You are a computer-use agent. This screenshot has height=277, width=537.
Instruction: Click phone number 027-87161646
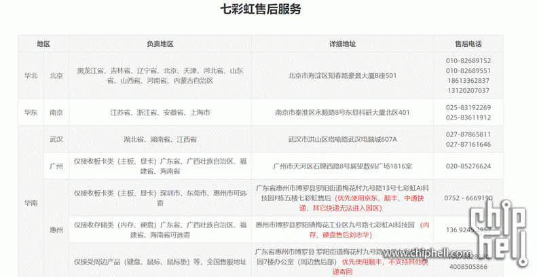(468, 144)
